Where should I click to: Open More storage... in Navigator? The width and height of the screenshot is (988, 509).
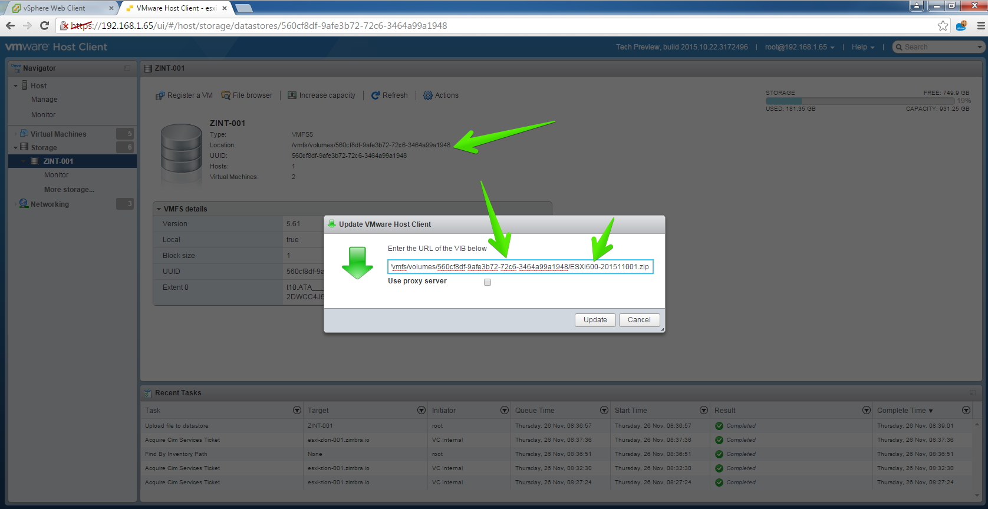coord(69,190)
